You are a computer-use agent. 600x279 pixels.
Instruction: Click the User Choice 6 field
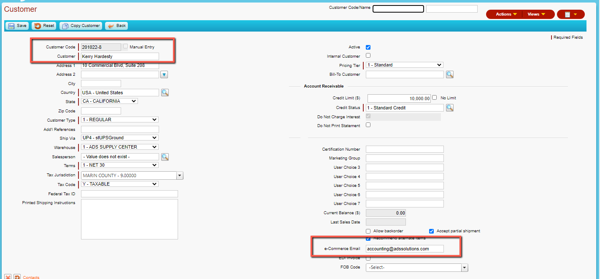(405, 195)
